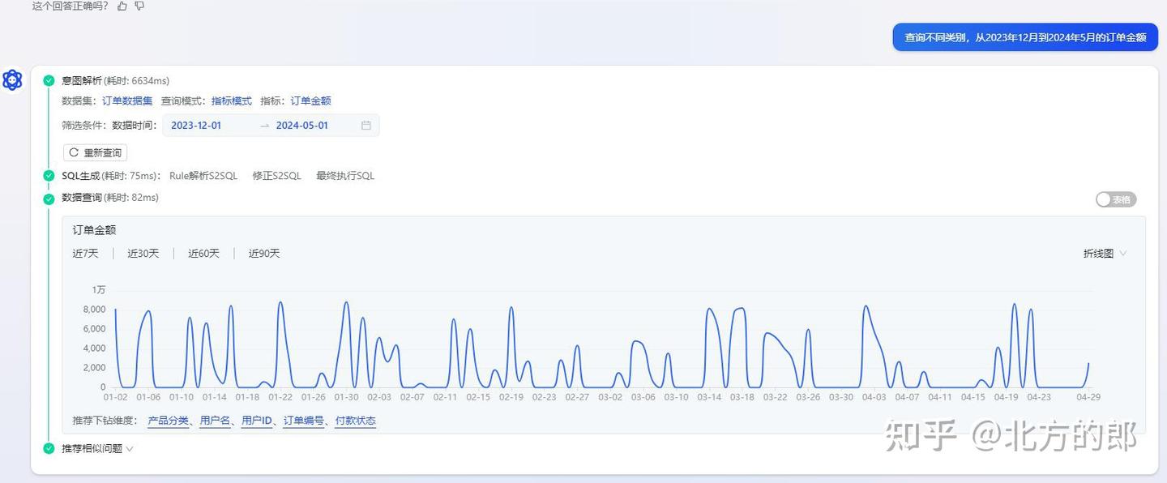The height and width of the screenshot is (483, 1167).
Task: Open the 订单数据集 dataset link
Action: (x=127, y=101)
